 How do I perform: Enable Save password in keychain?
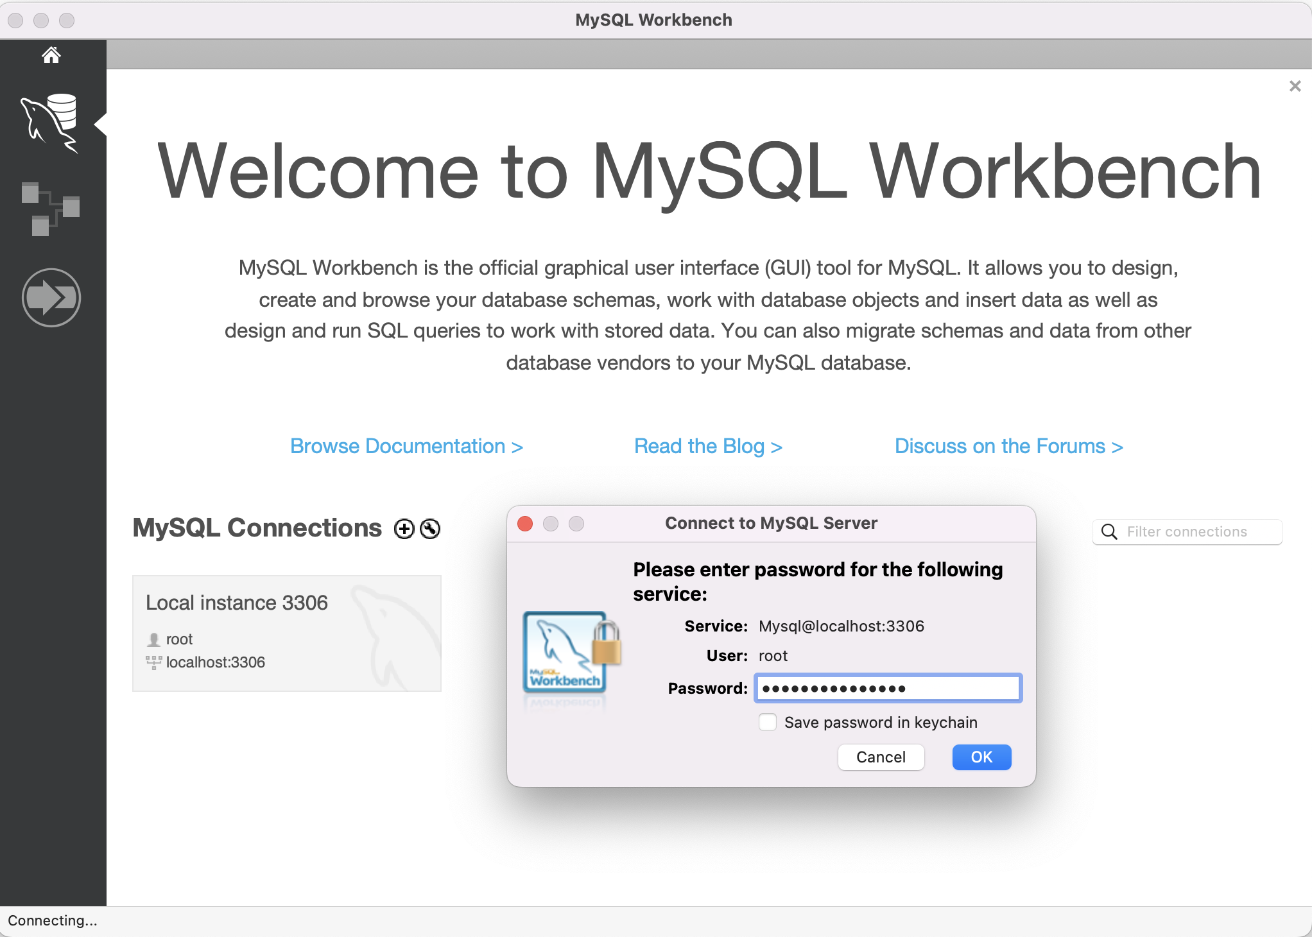pos(768,722)
